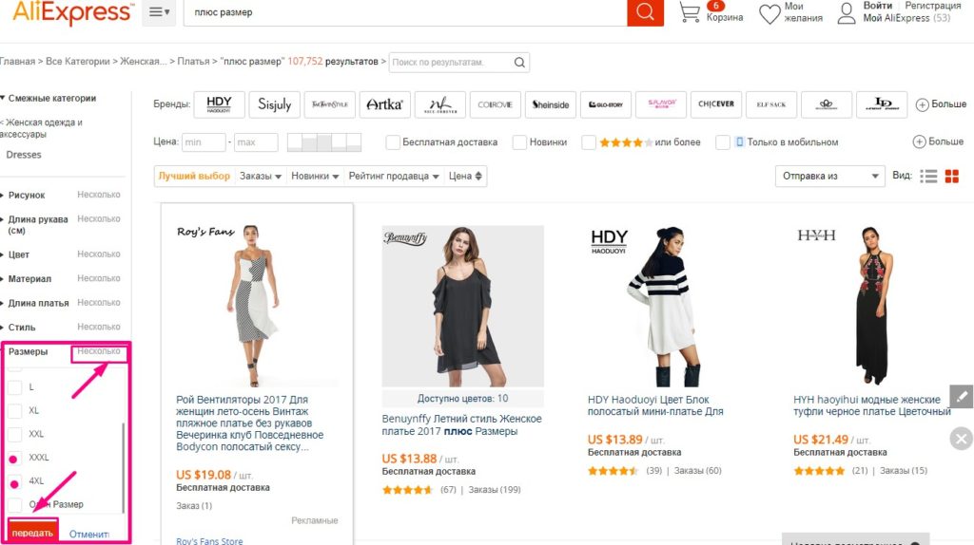Viewport: 974px width, 545px height.
Task: Filter by Glo-Story brand logo
Action: pos(606,104)
